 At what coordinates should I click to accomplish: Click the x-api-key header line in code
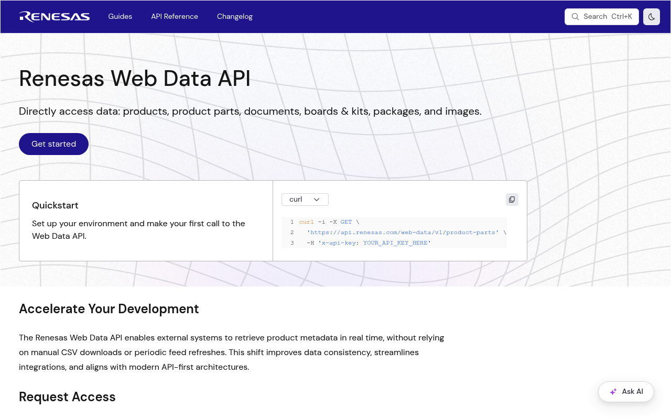(369, 243)
